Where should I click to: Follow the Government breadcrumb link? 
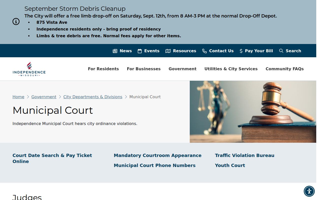tap(44, 97)
